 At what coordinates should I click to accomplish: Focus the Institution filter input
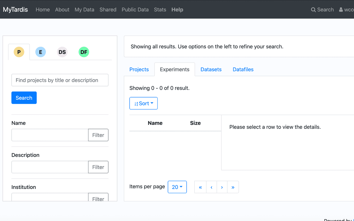[x=50, y=197]
